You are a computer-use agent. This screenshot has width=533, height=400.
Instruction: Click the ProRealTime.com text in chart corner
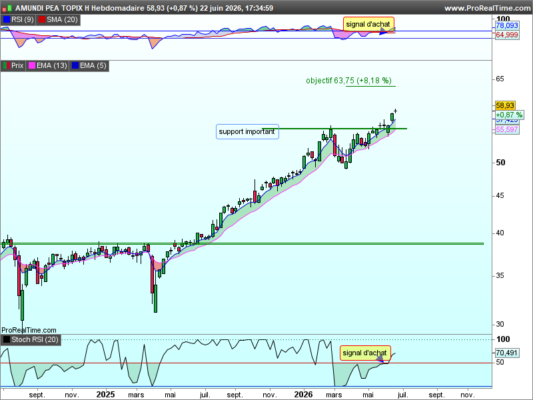point(29,330)
